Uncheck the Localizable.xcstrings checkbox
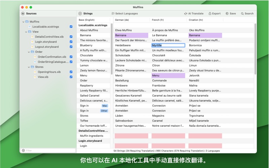Screen dimensions: 269x168 [x=71, y=27]
